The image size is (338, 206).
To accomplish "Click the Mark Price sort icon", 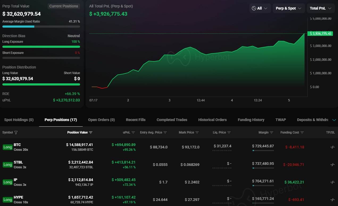I will 197,132.
